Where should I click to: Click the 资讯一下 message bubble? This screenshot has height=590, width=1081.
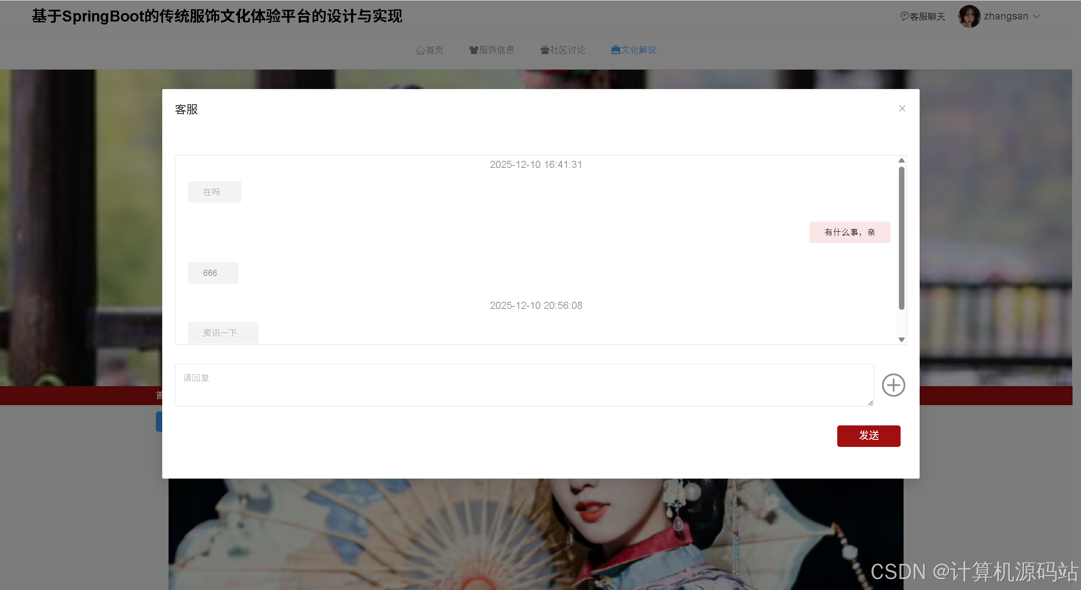[223, 333]
